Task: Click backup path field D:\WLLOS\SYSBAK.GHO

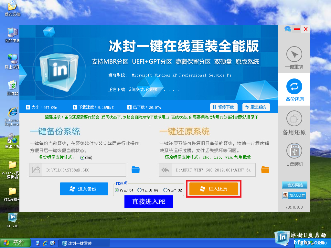Action: click(78, 170)
